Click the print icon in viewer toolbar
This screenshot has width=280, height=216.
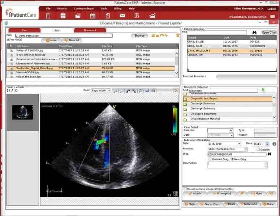tap(153, 91)
